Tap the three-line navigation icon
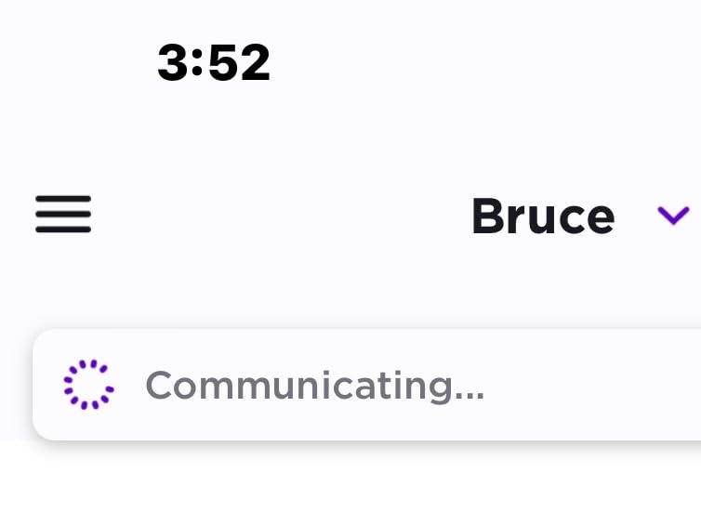 (63, 214)
